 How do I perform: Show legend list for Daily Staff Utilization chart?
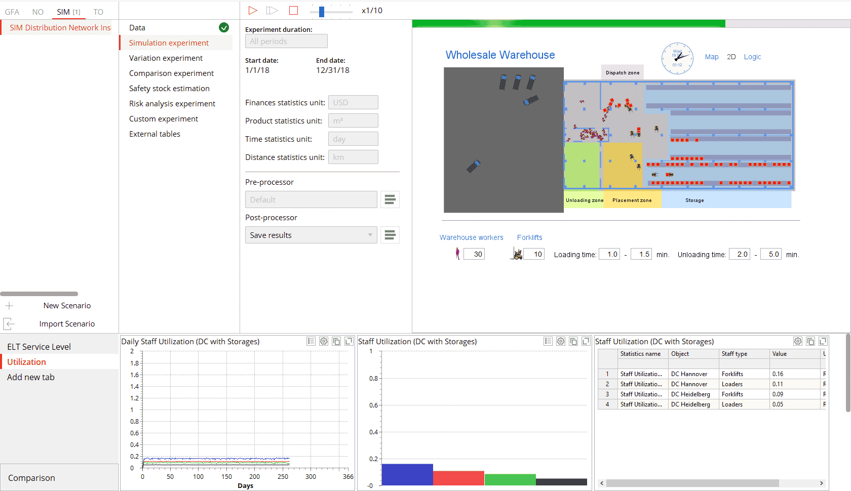(311, 341)
